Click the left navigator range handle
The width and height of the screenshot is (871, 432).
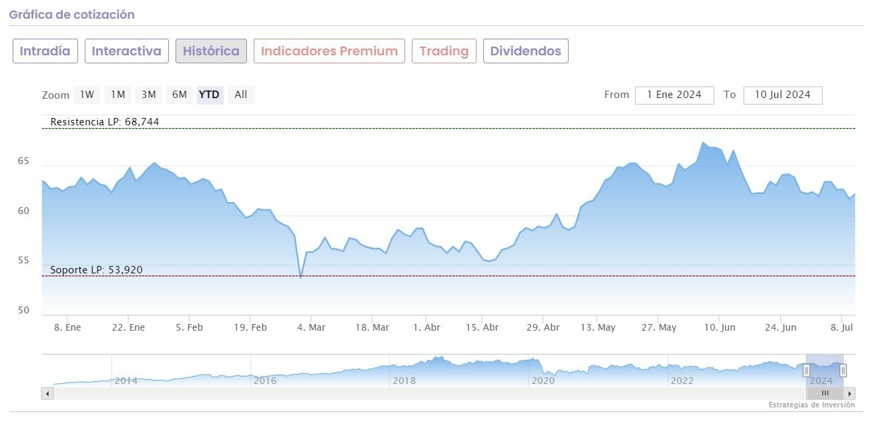(x=806, y=370)
